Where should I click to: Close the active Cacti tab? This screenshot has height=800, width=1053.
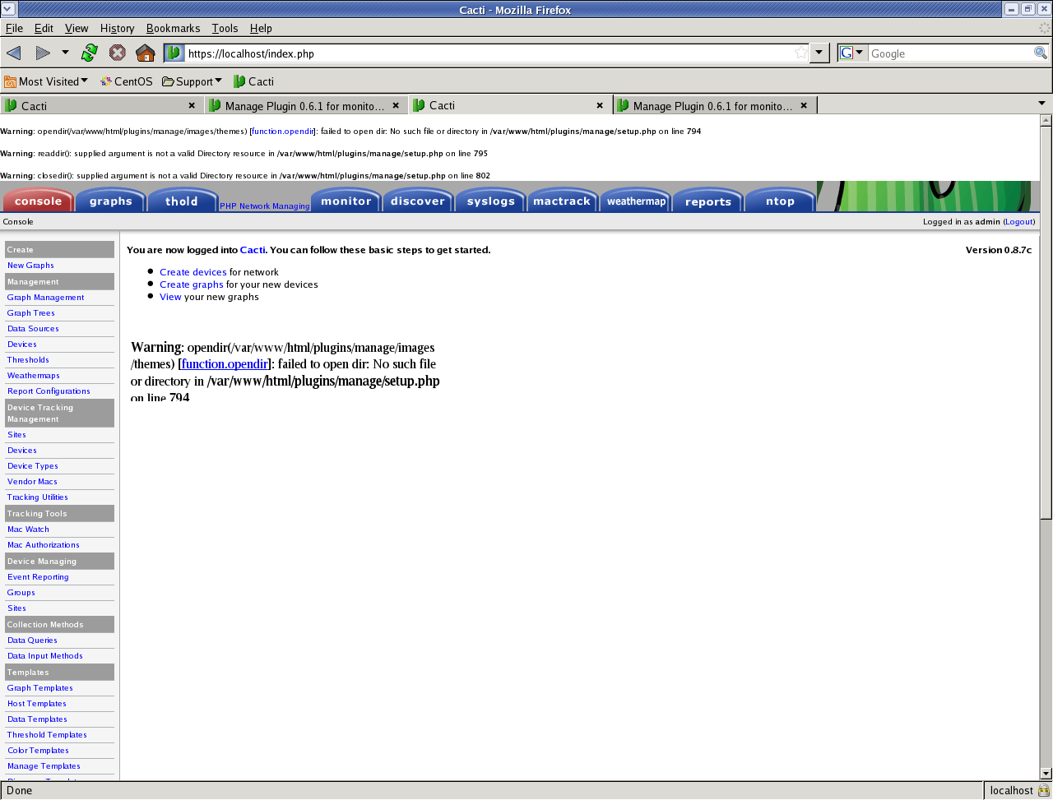(x=600, y=105)
